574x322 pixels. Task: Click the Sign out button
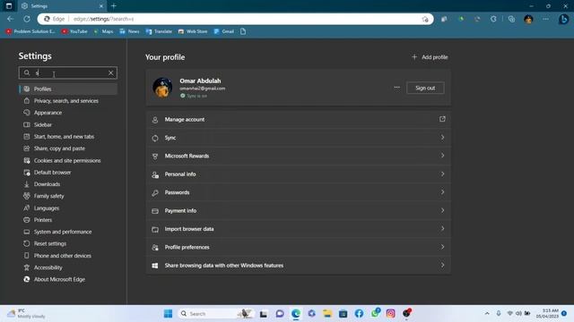coord(425,88)
